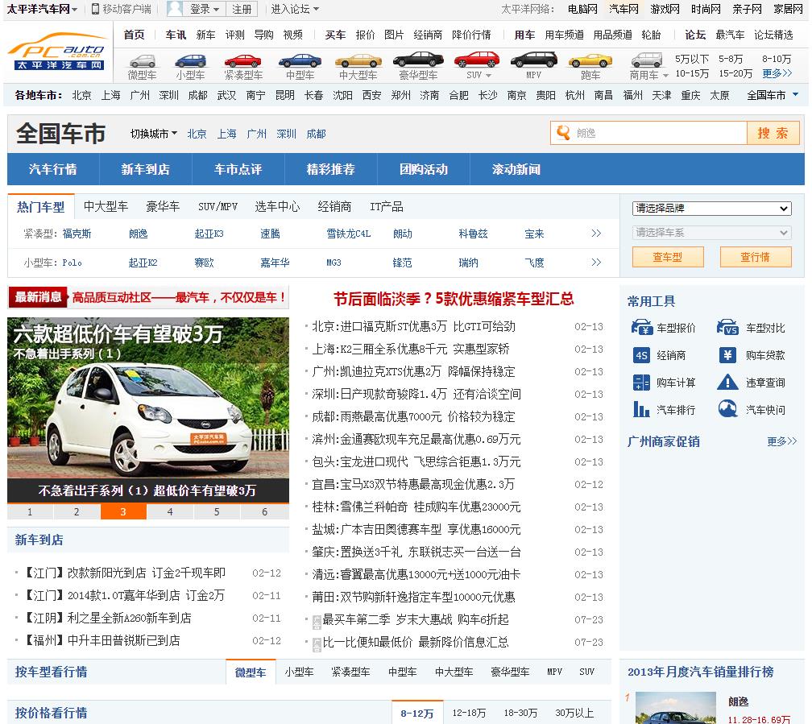The width and height of the screenshot is (812, 724).
Task: Open the 汽车快问 icon
Action: pyautogui.click(x=727, y=409)
